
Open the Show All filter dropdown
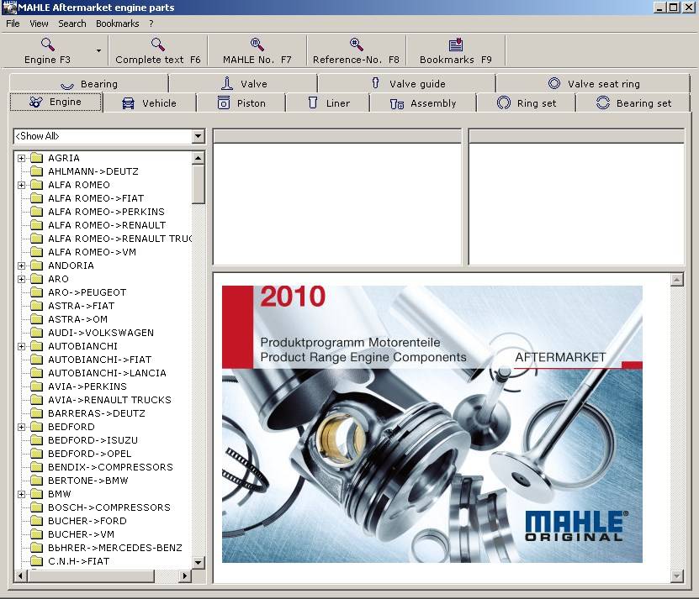coord(198,136)
